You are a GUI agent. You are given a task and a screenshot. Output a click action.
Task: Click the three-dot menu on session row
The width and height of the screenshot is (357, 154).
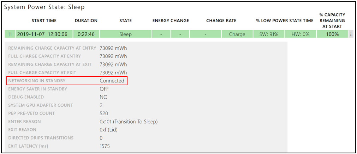[351, 34]
